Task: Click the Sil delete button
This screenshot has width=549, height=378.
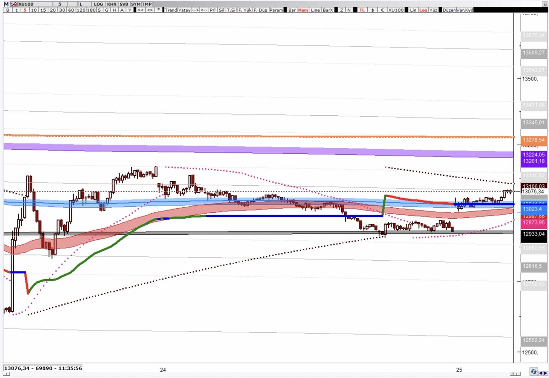Action: 222,10
